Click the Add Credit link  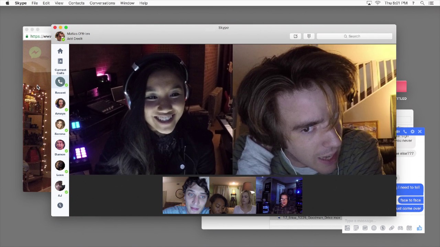75,39
